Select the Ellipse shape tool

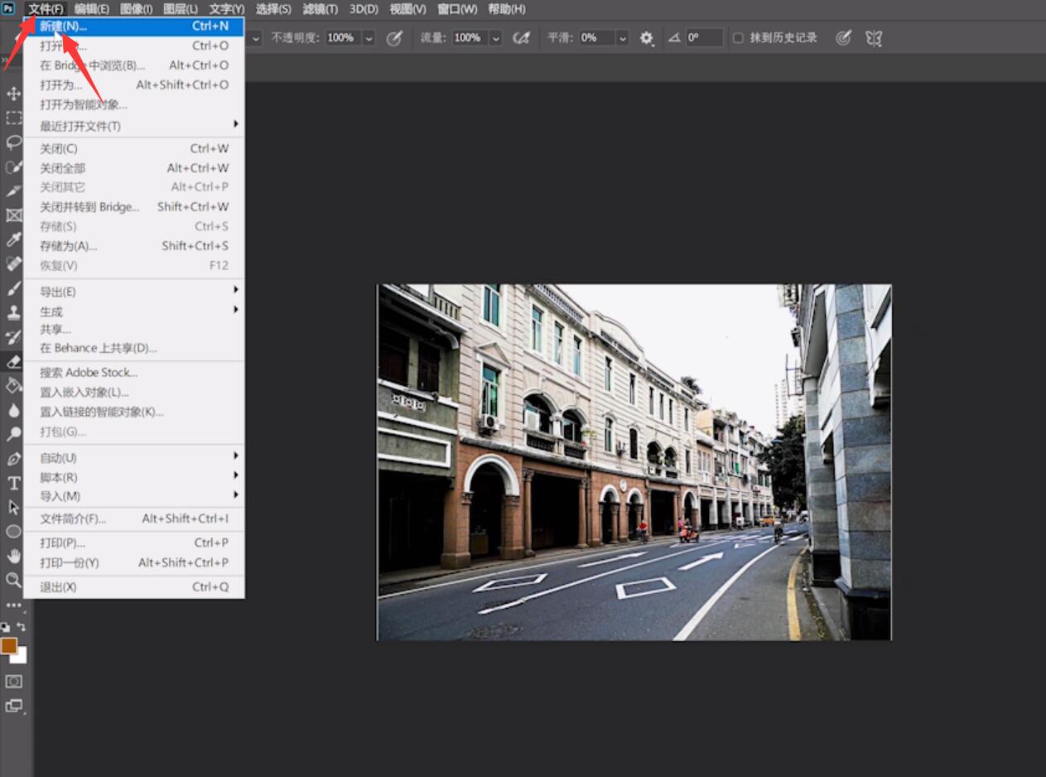[x=13, y=531]
